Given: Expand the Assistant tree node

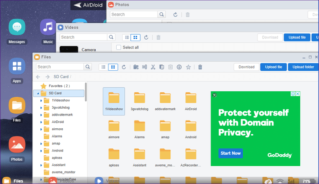Looking at the screenshot, I should [x=41, y=165].
